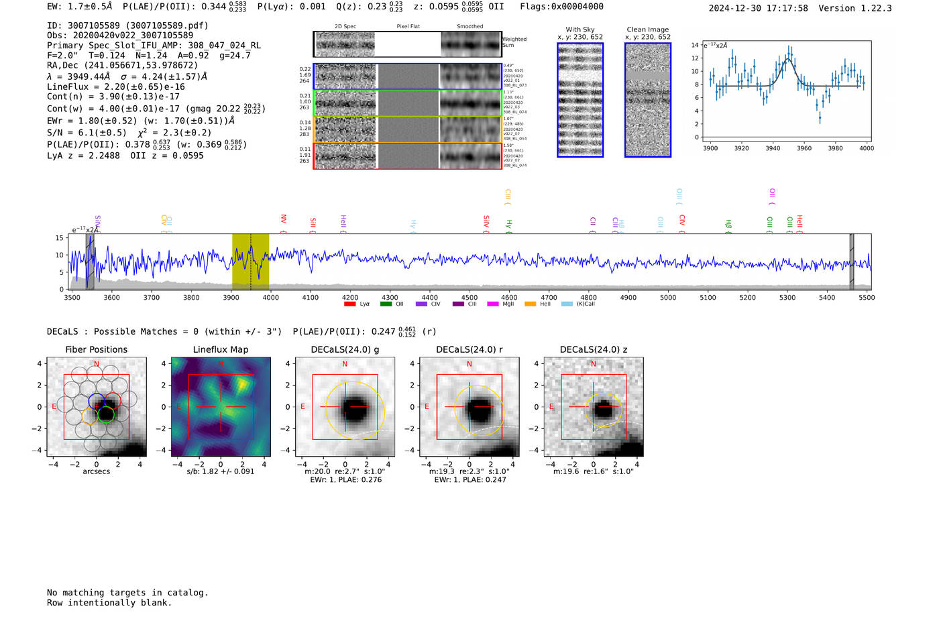Select header text 'EW: 1.7±0.5Å'

pyautogui.click(x=80, y=7)
